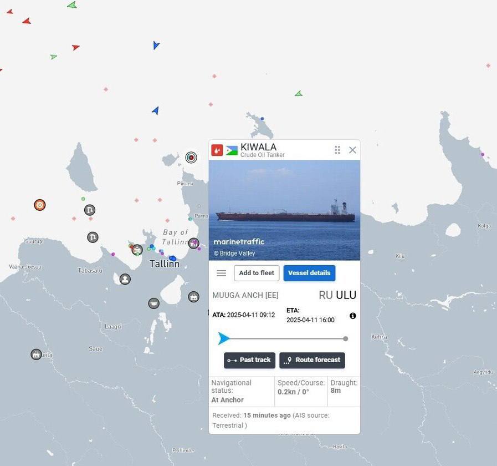
Task: Click the ETA info icon
Action: point(353,316)
